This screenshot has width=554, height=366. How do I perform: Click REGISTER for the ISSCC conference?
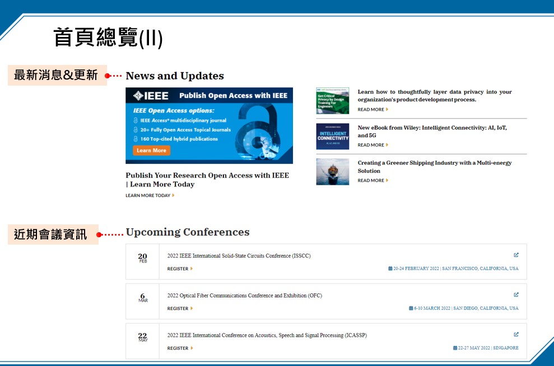click(x=180, y=269)
